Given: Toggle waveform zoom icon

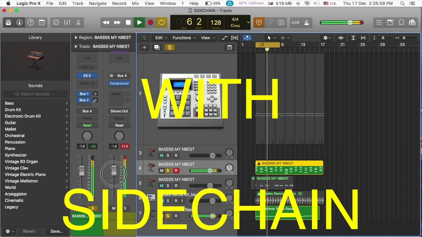Looking at the screenshot, I should click(341, 38).
